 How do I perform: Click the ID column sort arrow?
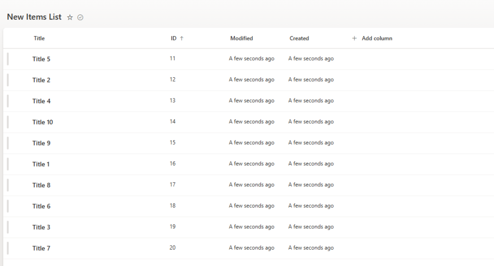(182, 39)
